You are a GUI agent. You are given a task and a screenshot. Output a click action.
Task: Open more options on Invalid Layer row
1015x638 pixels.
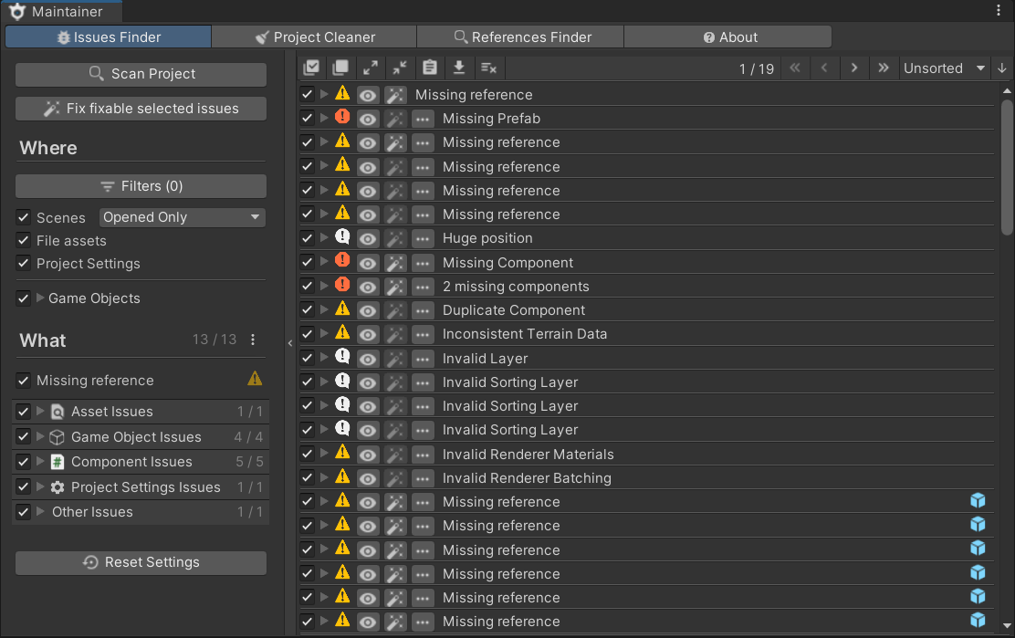pos(423,359)
